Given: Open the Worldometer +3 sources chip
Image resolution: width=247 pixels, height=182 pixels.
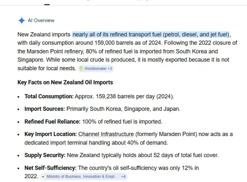Looking at the screenshot, I should [96, 69].
